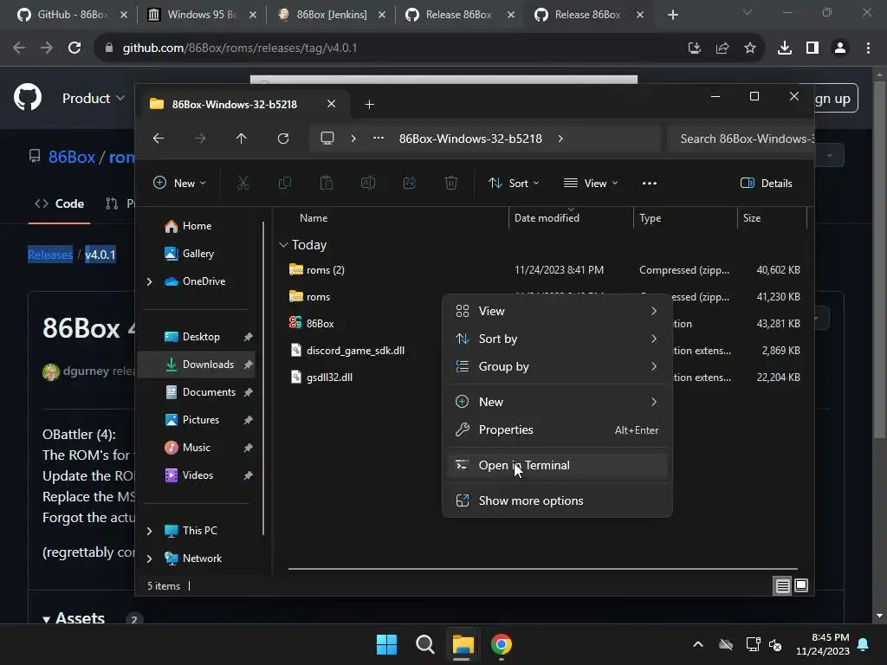
Task: Select Gallery in navigation pane
Action: [197, 254]
